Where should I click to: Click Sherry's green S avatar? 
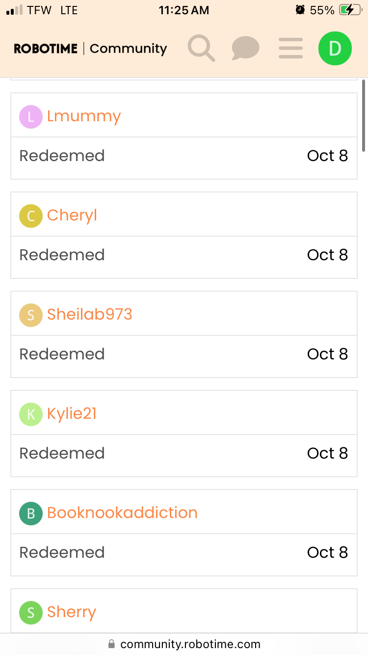(31, 613)
